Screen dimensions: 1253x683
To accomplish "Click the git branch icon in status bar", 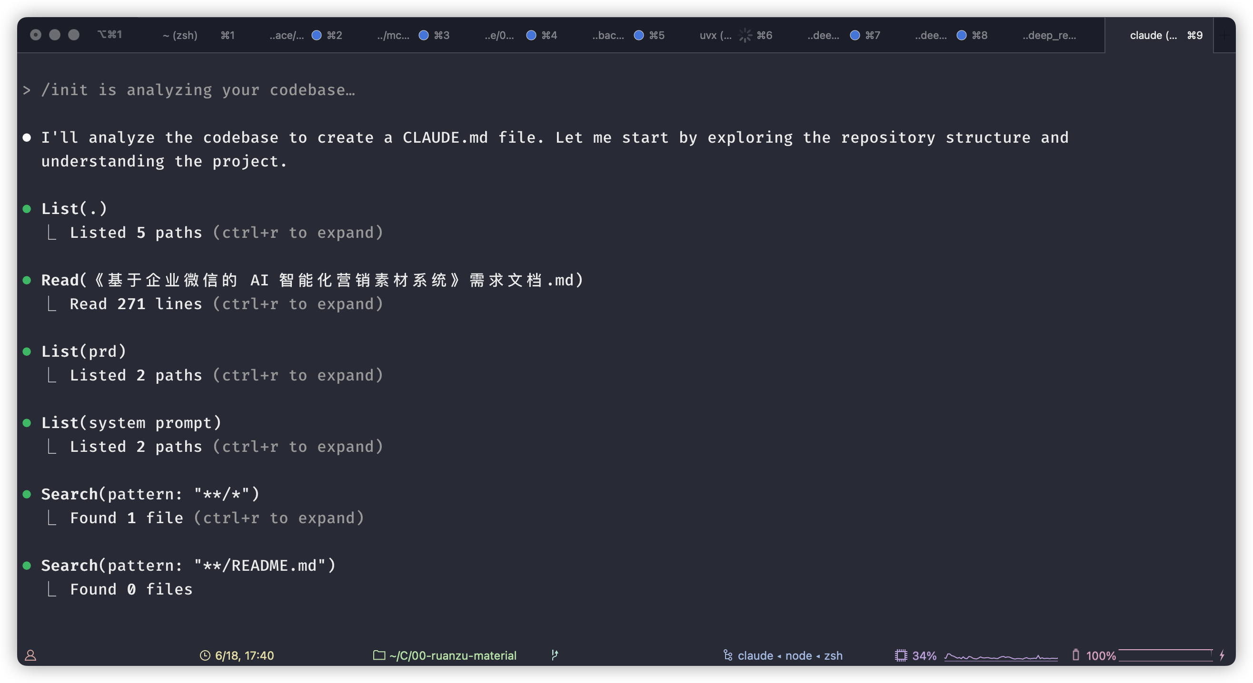I will click(555, 655).
